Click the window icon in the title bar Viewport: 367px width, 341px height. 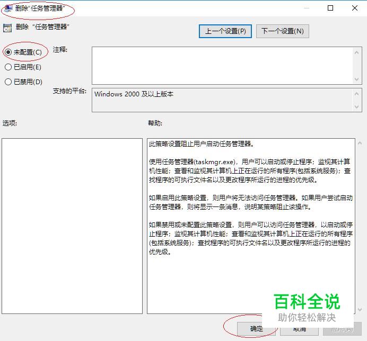coord(8,8)
